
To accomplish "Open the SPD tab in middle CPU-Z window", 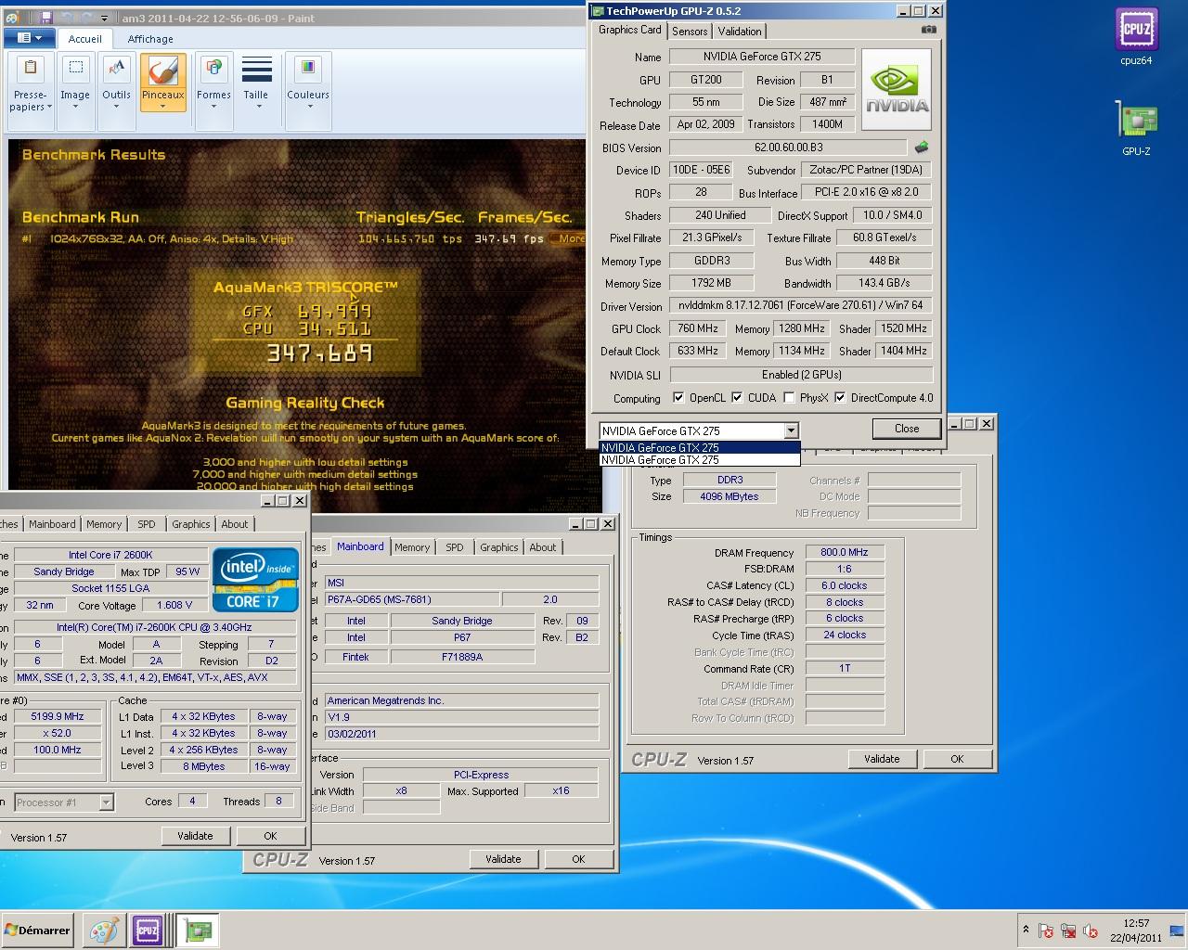I will pyautogui.click(x=455, y=547).
